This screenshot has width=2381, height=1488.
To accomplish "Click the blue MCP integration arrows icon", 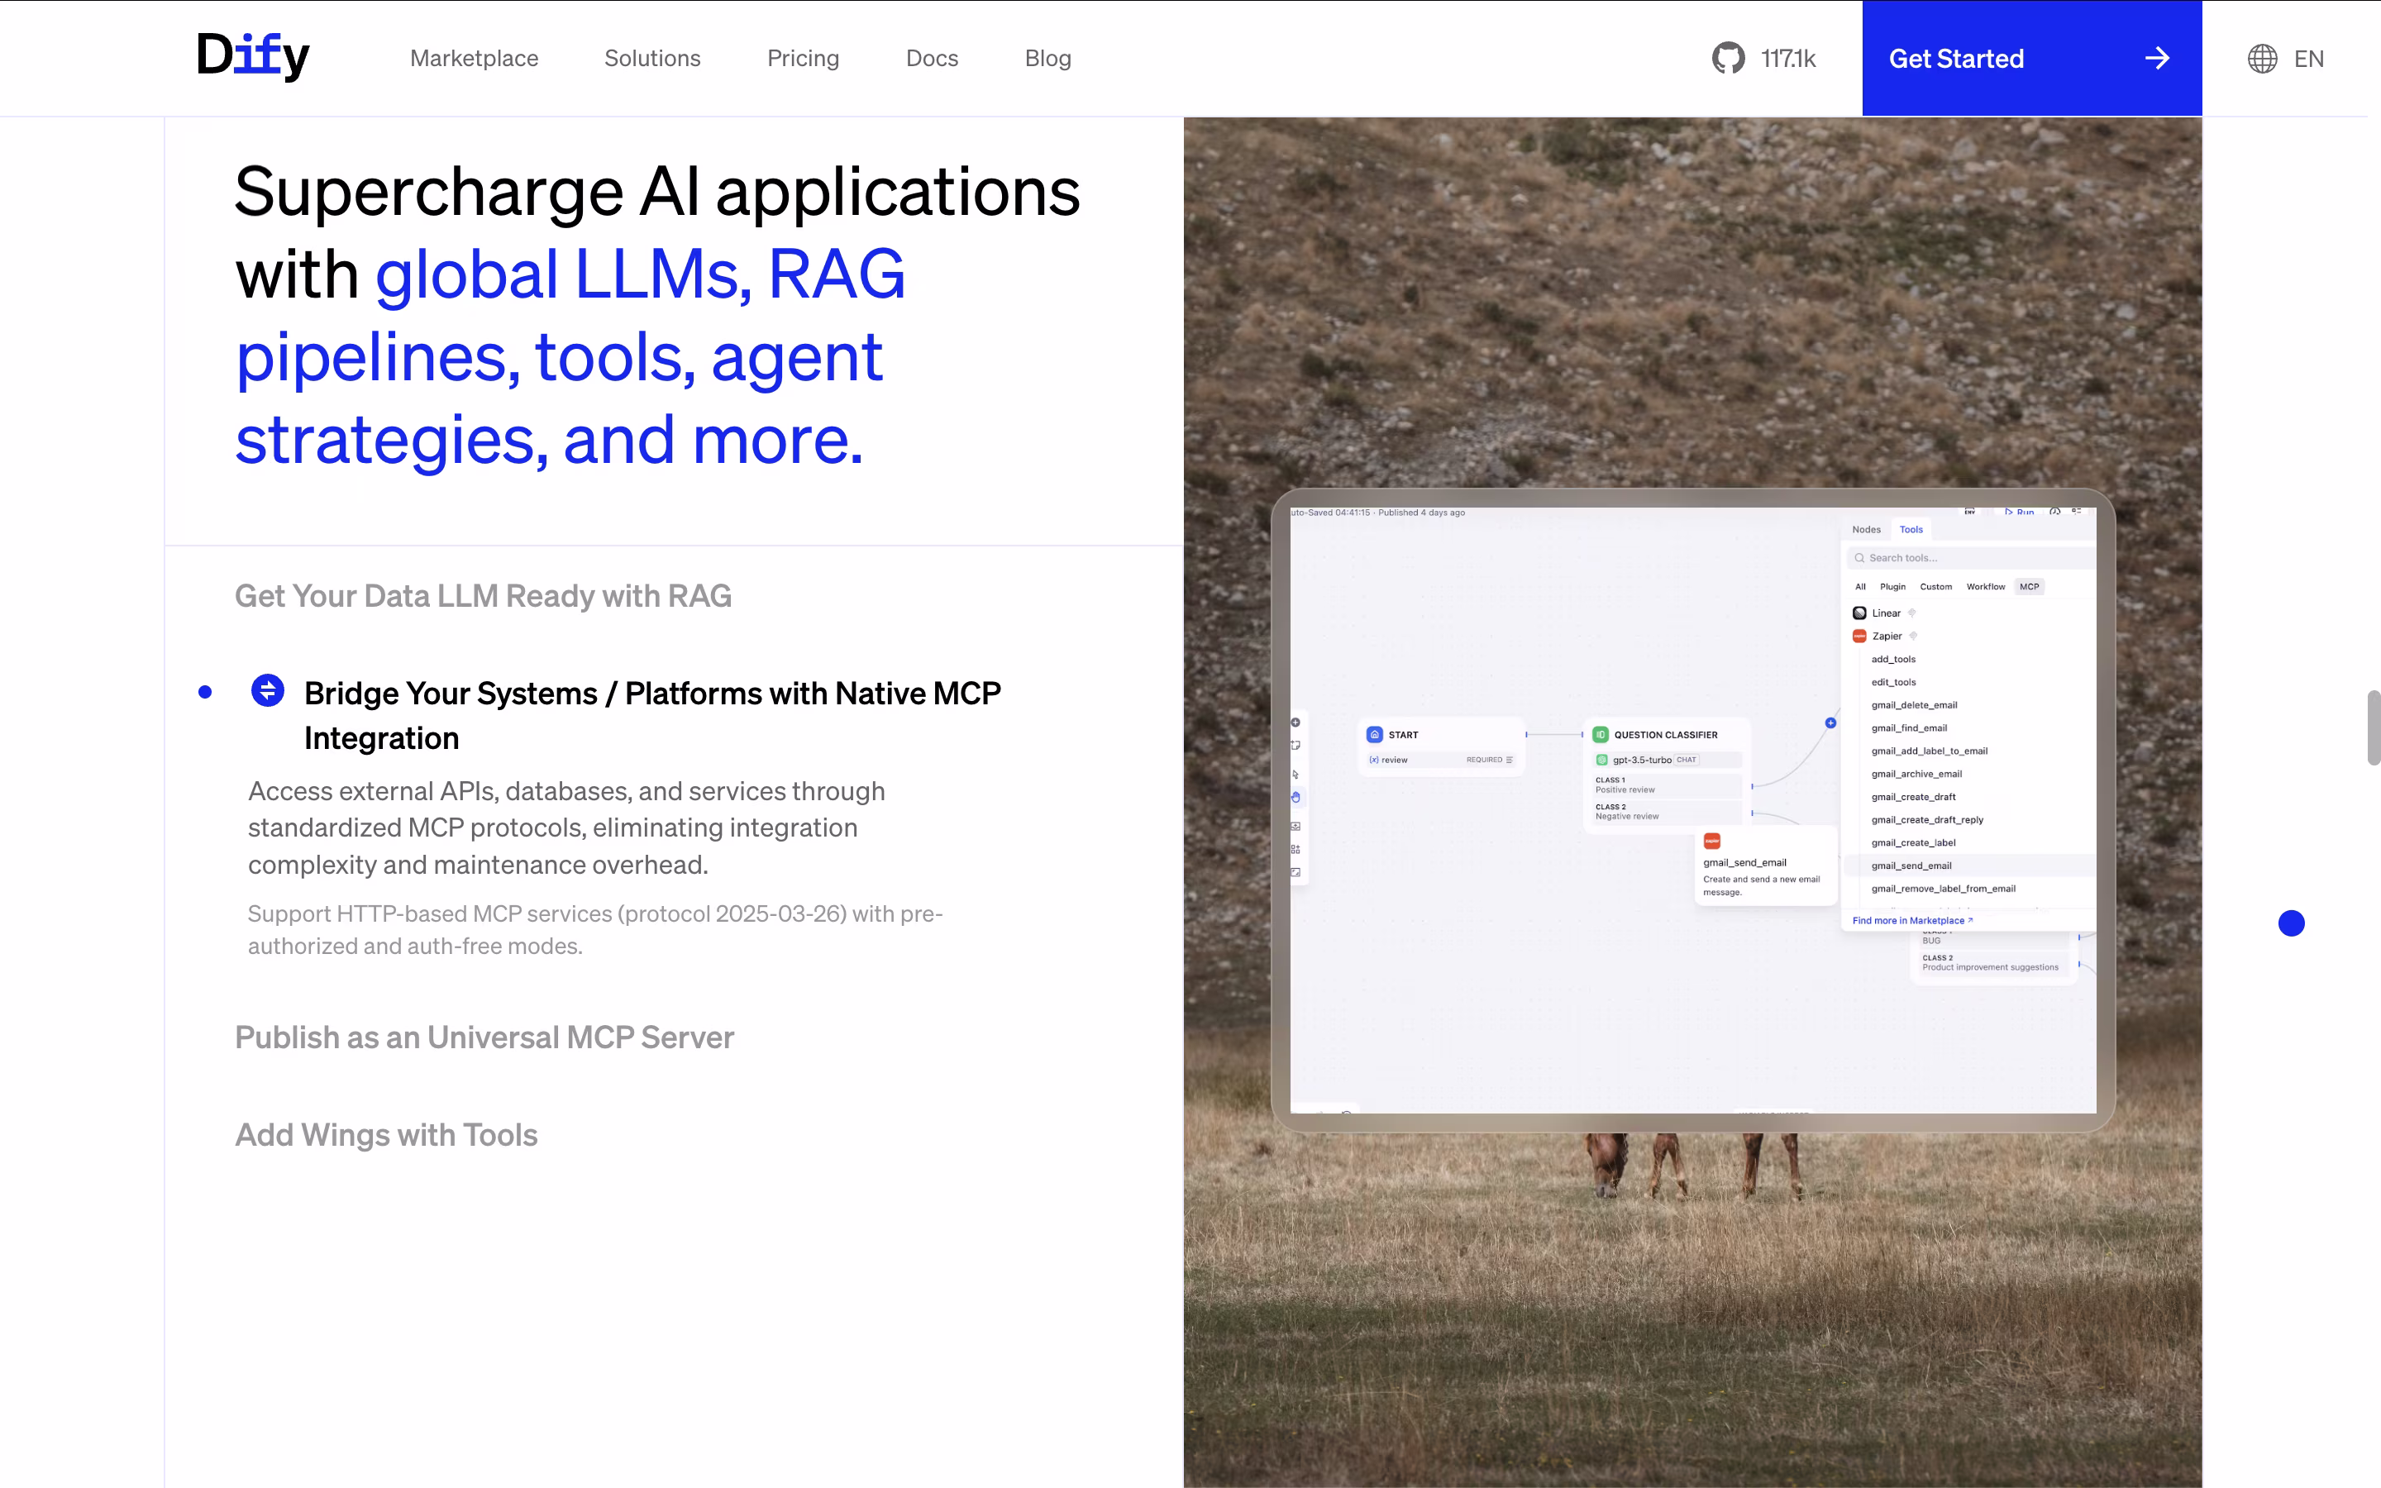I will 268,691.
